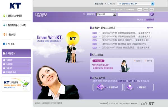Click the CONTACT US link
Screen dimensions: 168x112
pyautogui.click(x=116, y=9)
